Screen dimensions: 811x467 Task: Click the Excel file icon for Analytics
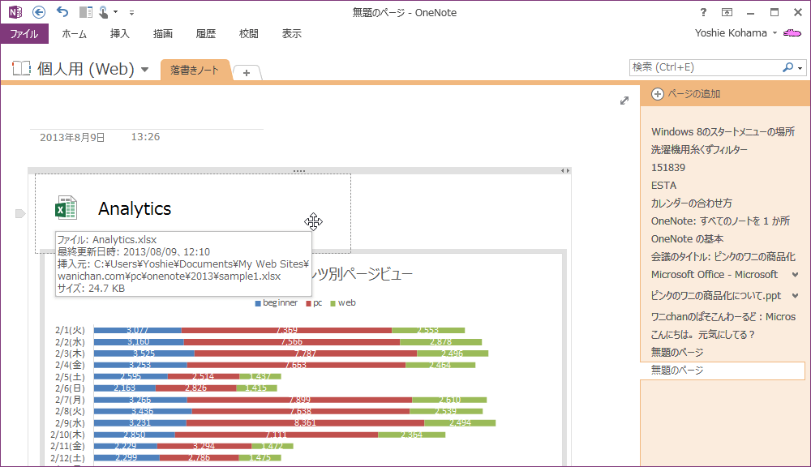(67, 208)
